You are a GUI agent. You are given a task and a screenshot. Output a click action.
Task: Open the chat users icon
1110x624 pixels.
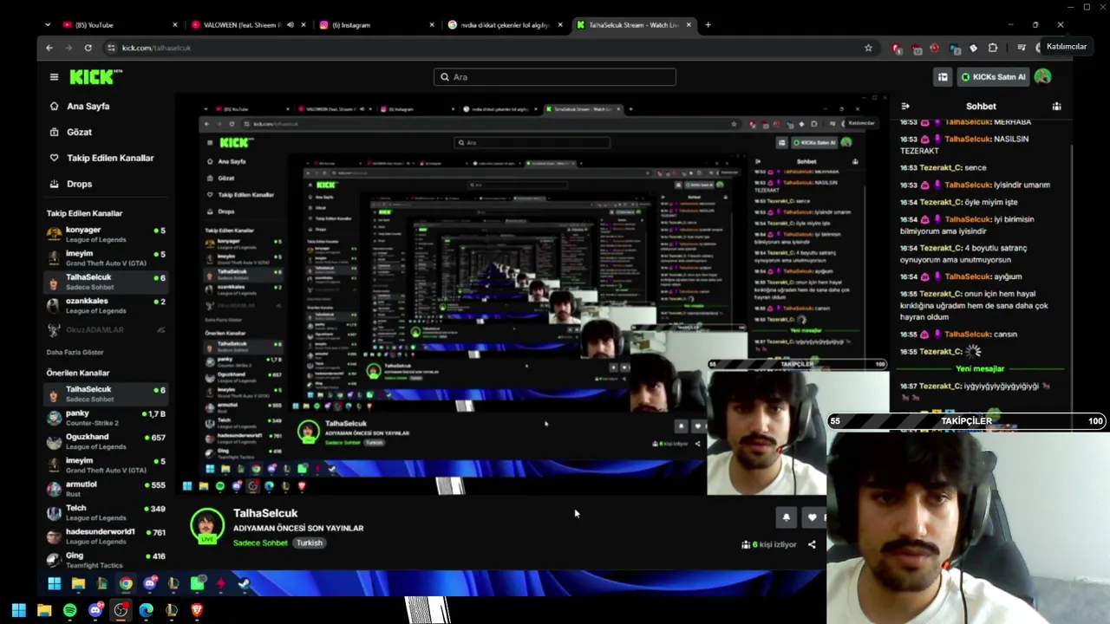pyautogui.click(x=1056, y=106)
